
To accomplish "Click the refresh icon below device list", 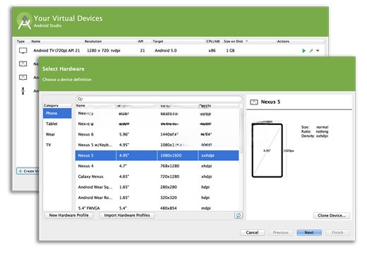I will tap(239, 215).
